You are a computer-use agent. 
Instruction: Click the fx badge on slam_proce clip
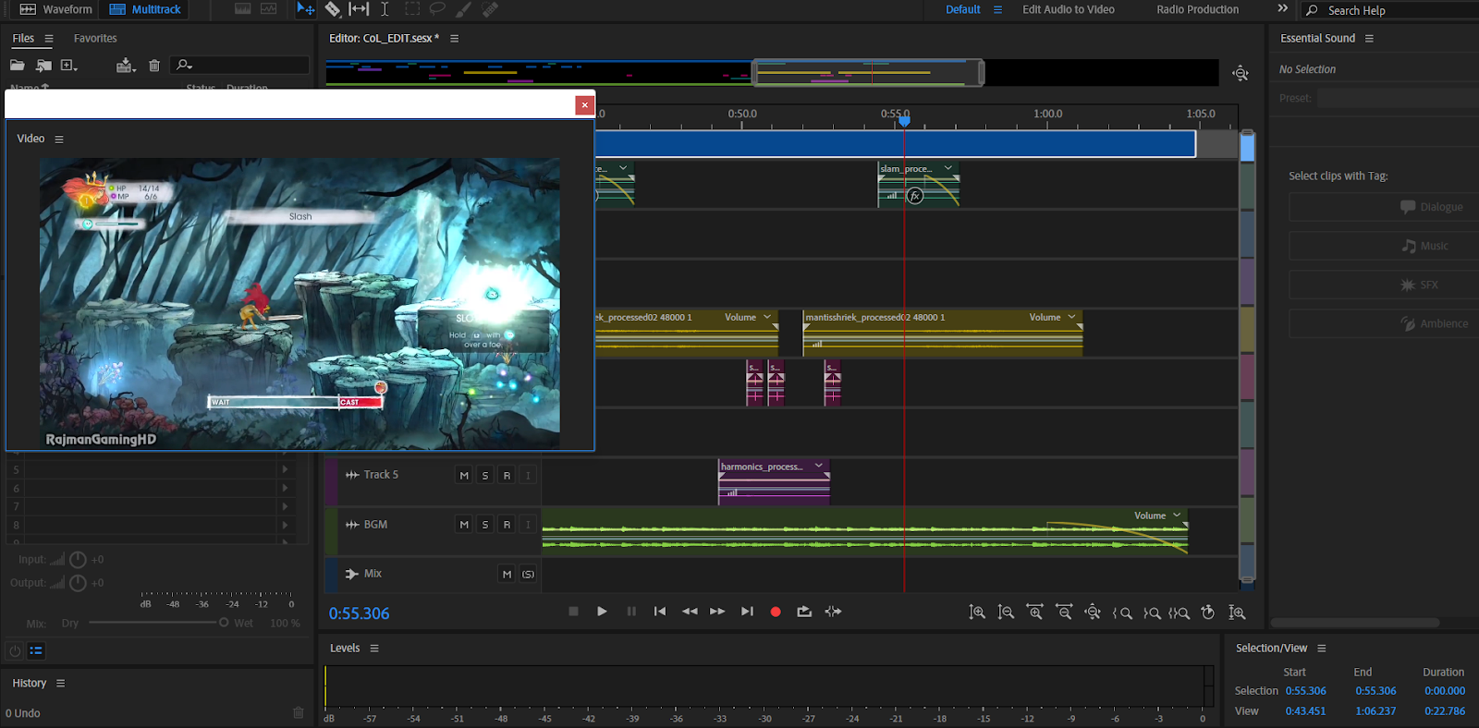[x=915, y=196]
